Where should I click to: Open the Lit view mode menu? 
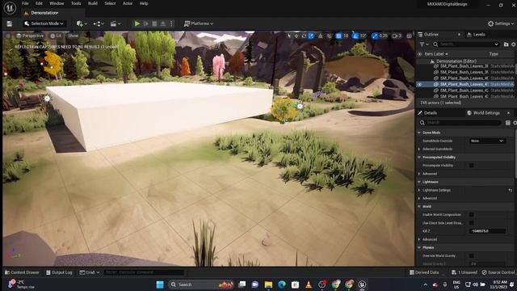pos(56,36)
